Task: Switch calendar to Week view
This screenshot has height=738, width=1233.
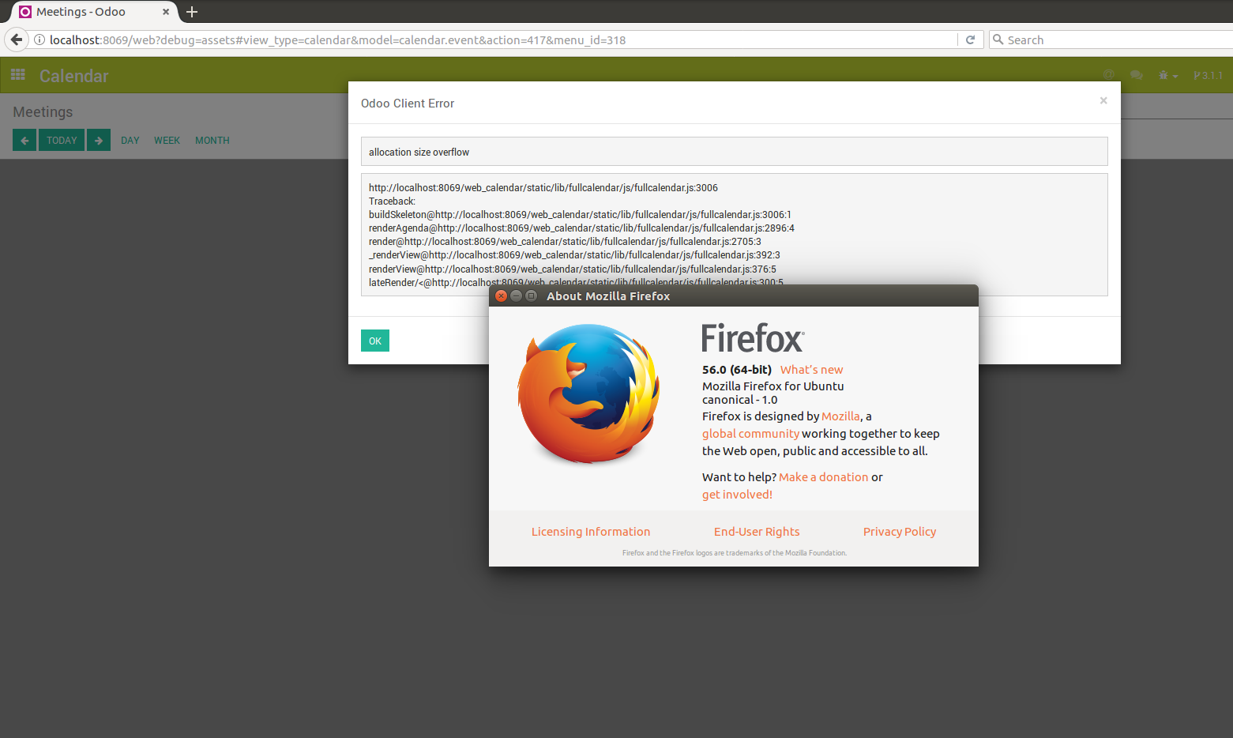Action: coord(167,140)
